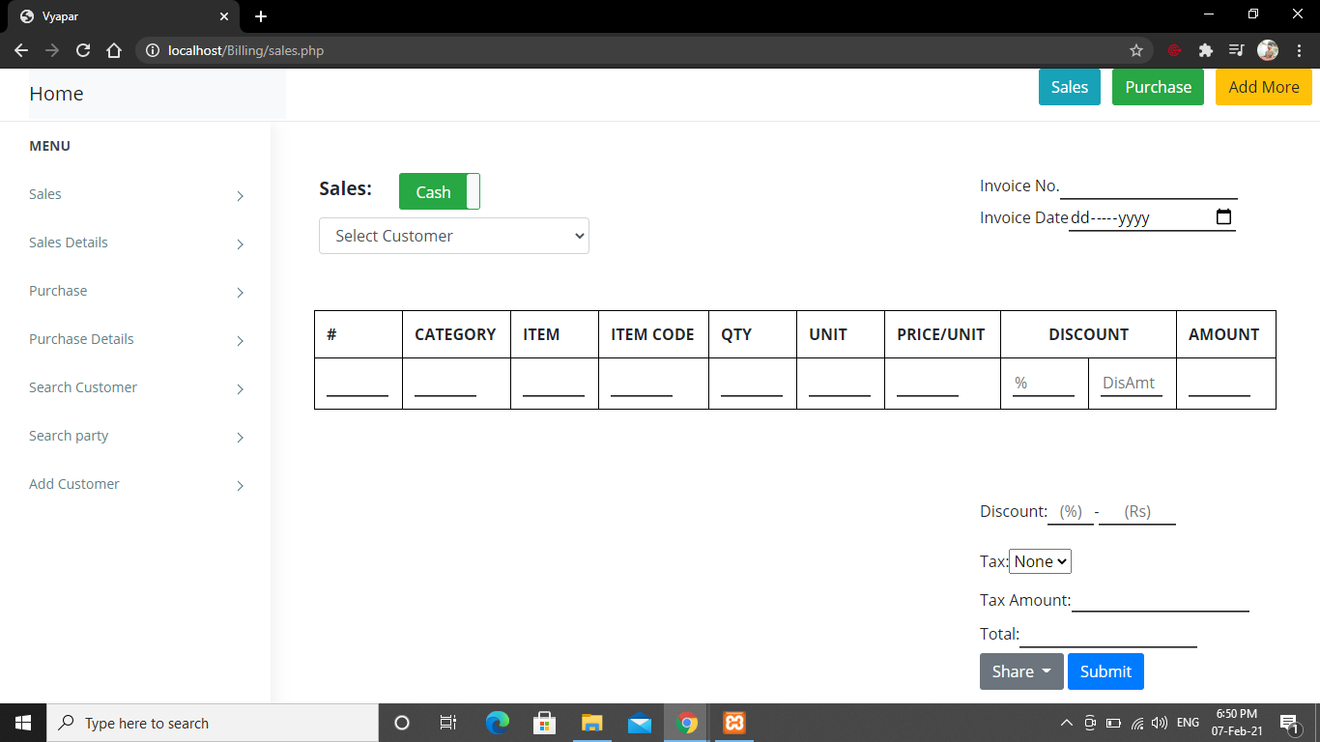
Task: Toggle the Cash sales switch
Action: 440,191
